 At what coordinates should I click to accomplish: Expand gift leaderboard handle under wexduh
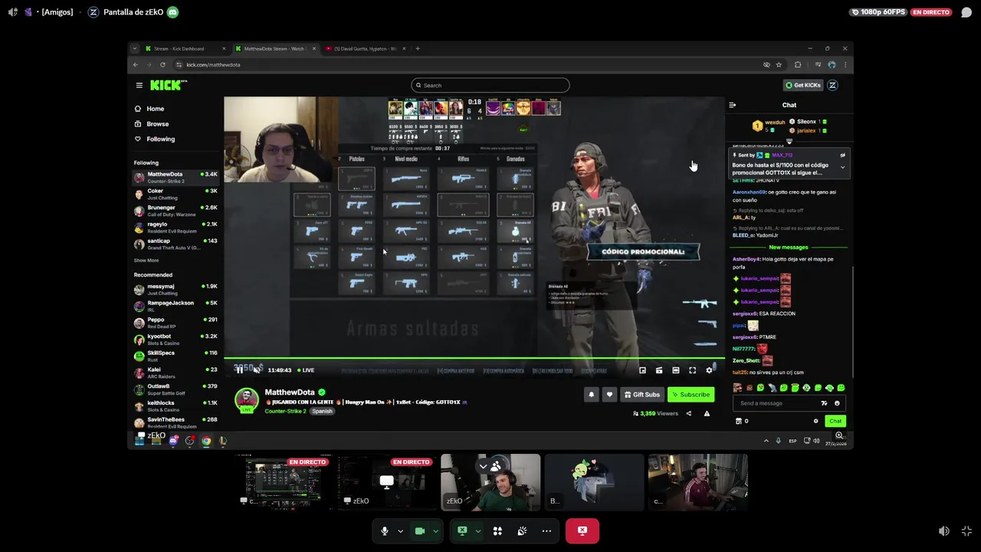point(789,142)
